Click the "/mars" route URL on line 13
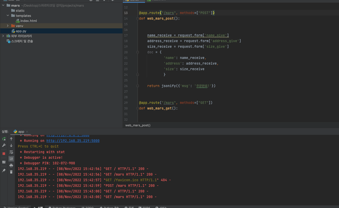The height and width of the screenshot is (208, 339). point(169,13)
